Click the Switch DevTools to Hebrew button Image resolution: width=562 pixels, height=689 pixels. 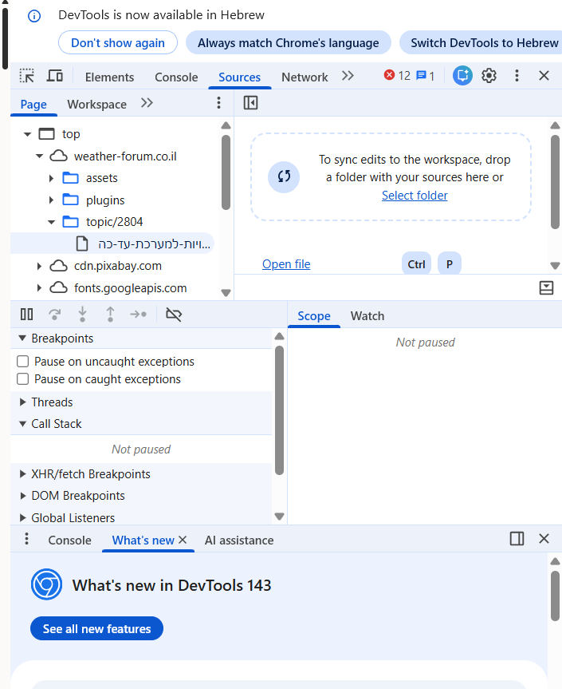point(483,43)
